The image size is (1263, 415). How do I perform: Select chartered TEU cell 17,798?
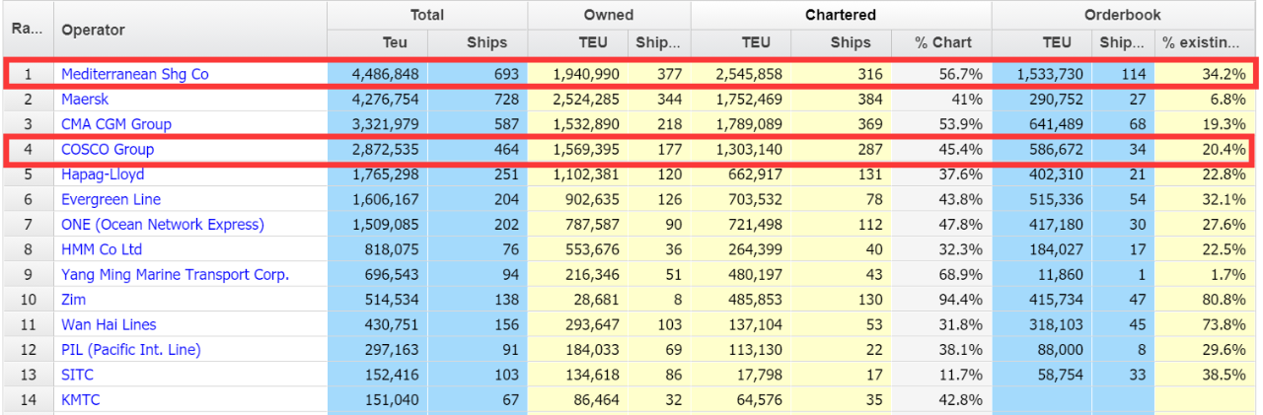click(x=741, y=375)
